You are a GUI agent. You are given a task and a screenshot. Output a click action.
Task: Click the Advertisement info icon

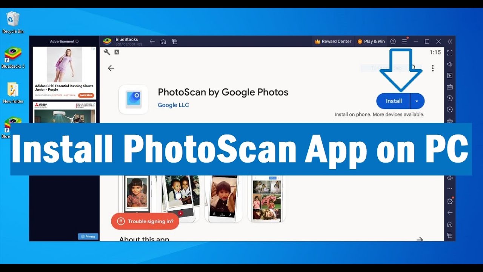tap(77, 42)
